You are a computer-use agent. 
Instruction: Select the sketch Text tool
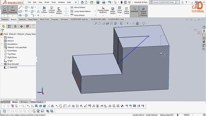(x=38, y=12)
